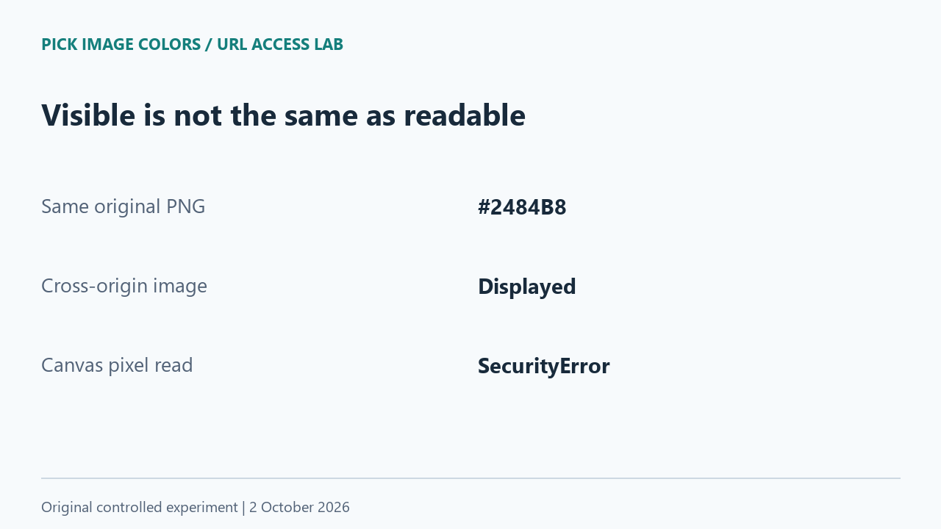Click the Canvas pixel read label

[117, 365]
